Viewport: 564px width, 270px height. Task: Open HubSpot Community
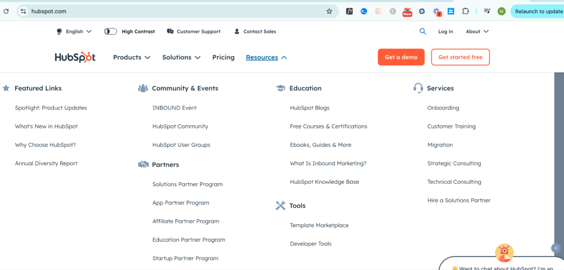pos(180,126)
